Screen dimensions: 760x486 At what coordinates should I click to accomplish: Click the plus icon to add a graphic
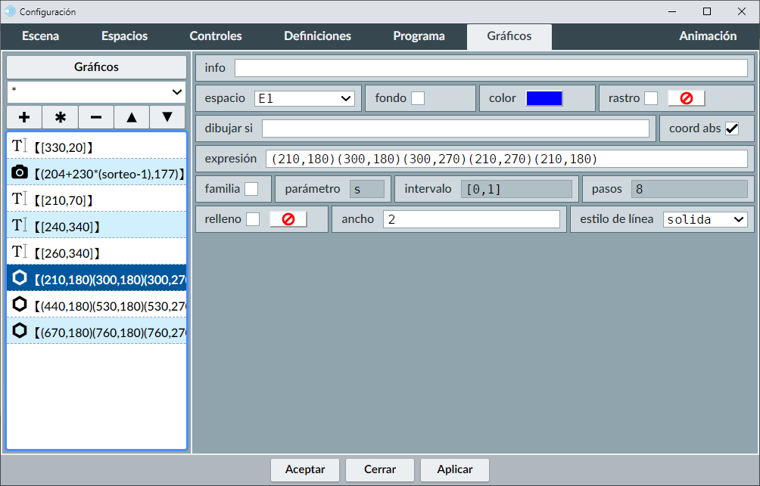[x=24, y=117]
